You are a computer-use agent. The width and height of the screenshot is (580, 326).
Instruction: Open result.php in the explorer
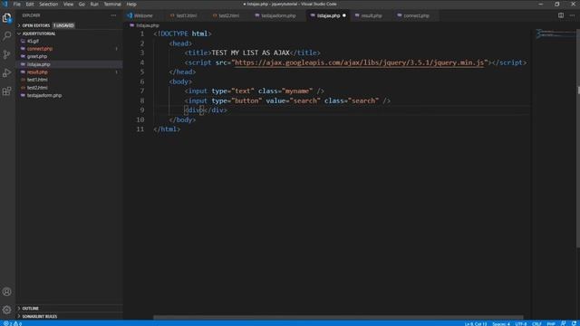click(x=37, y=72)
